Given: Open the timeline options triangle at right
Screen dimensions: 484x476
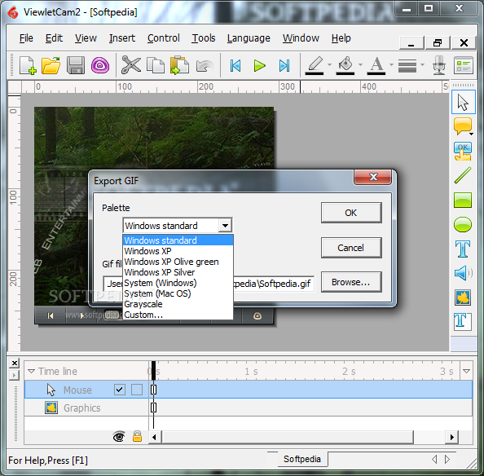Looking at the screenshot, I should (466, 371).
